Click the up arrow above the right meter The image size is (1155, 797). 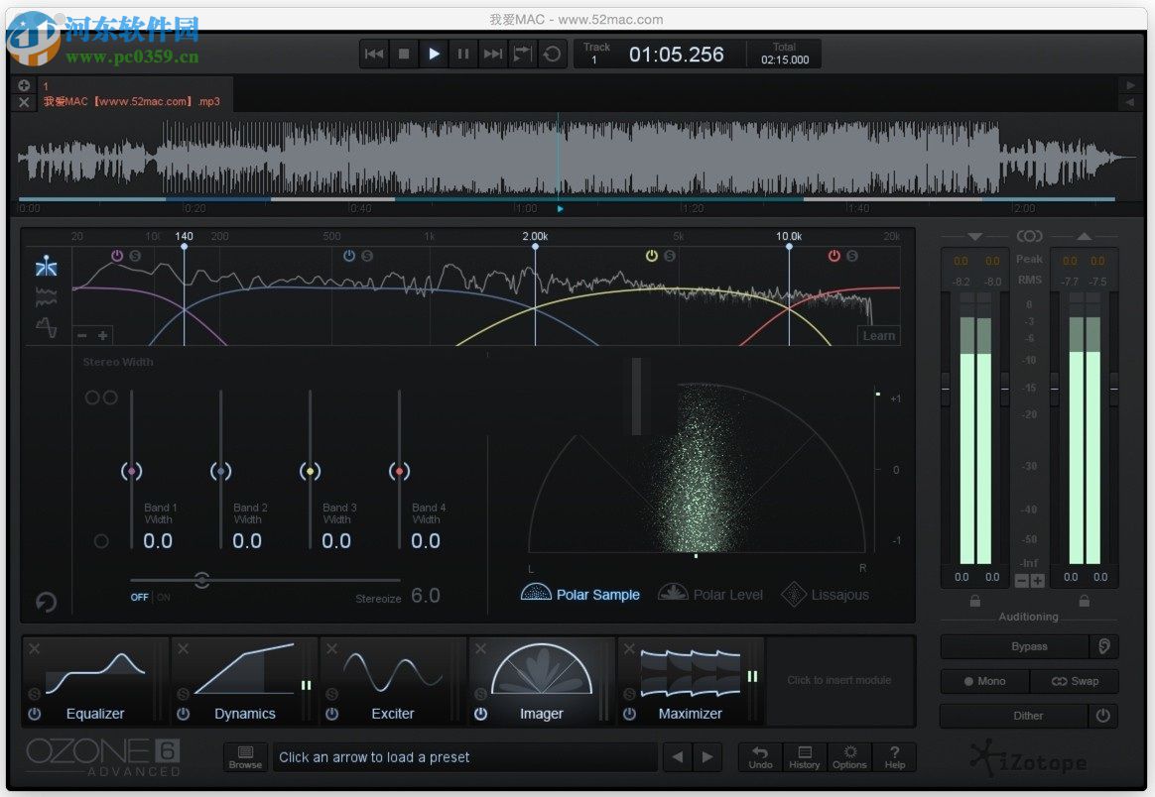point(1084,236)
